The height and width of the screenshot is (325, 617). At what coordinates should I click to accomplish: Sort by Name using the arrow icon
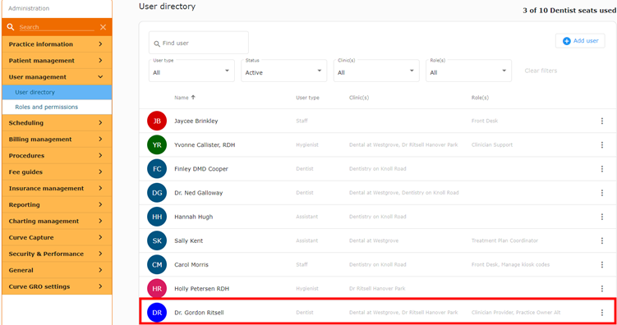point(193,97)
